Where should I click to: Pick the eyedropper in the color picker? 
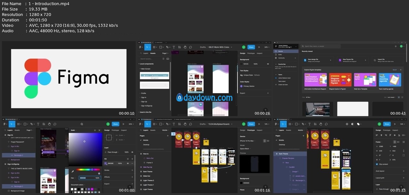pyautogui.click(x=73, y=171)
